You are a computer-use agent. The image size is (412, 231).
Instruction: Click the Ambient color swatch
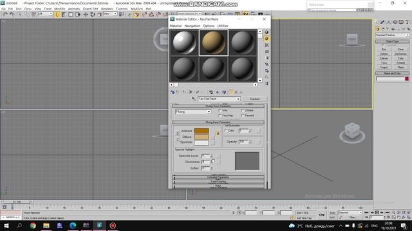[x=201, y=131]
